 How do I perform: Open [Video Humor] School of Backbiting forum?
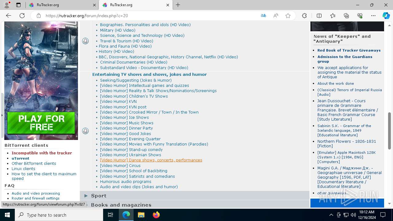(134, 171)
